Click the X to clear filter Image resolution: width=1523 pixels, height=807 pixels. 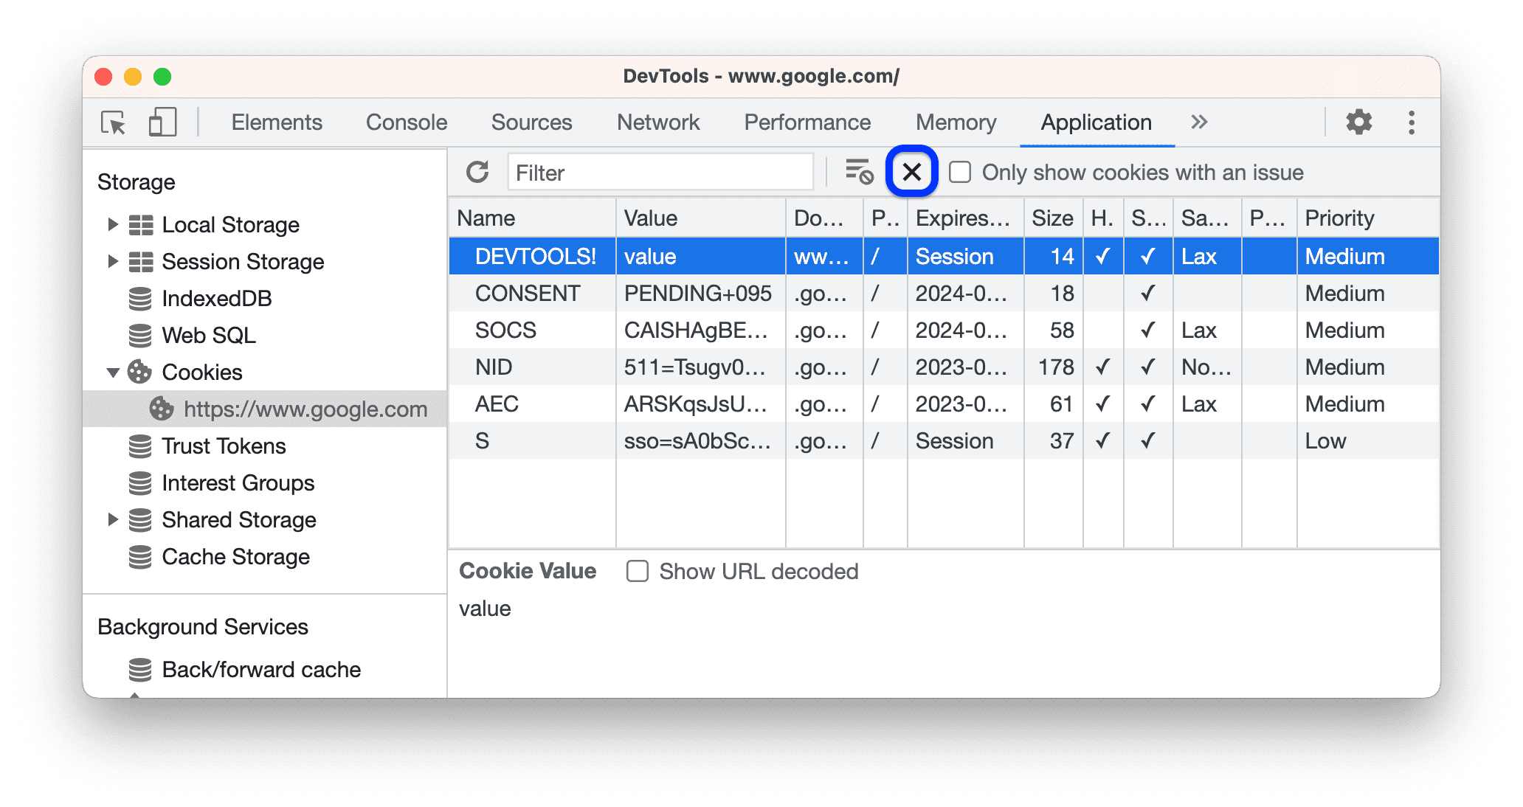pos(911,173)
